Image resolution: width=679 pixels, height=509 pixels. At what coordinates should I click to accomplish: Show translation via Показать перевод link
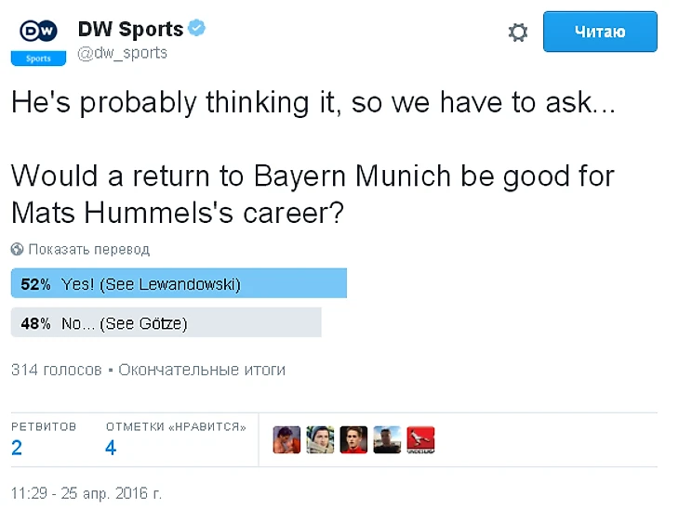pos(88,250)
